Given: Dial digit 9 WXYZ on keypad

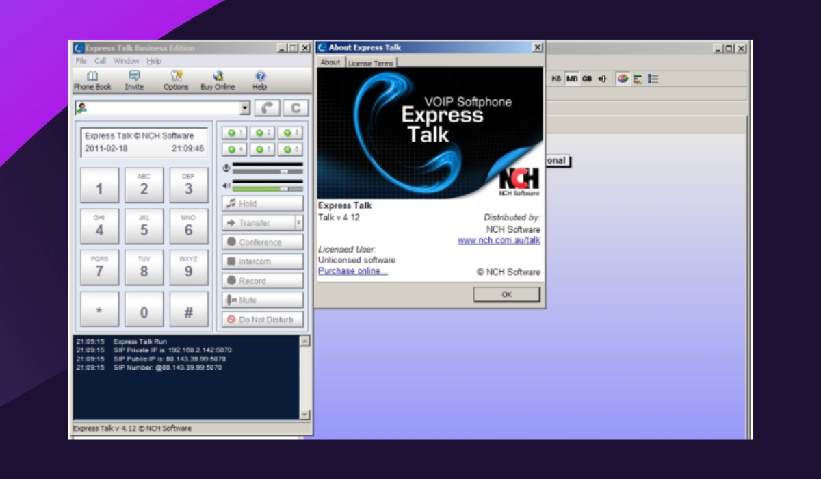Looking at the screenshot, I should 188,268.
